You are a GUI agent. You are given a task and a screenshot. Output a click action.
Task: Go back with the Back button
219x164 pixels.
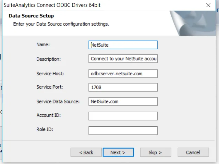click(x=86, y=152)
